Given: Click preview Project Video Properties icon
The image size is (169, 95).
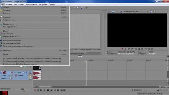Looking at the screenshot, I should coord(109,11).
